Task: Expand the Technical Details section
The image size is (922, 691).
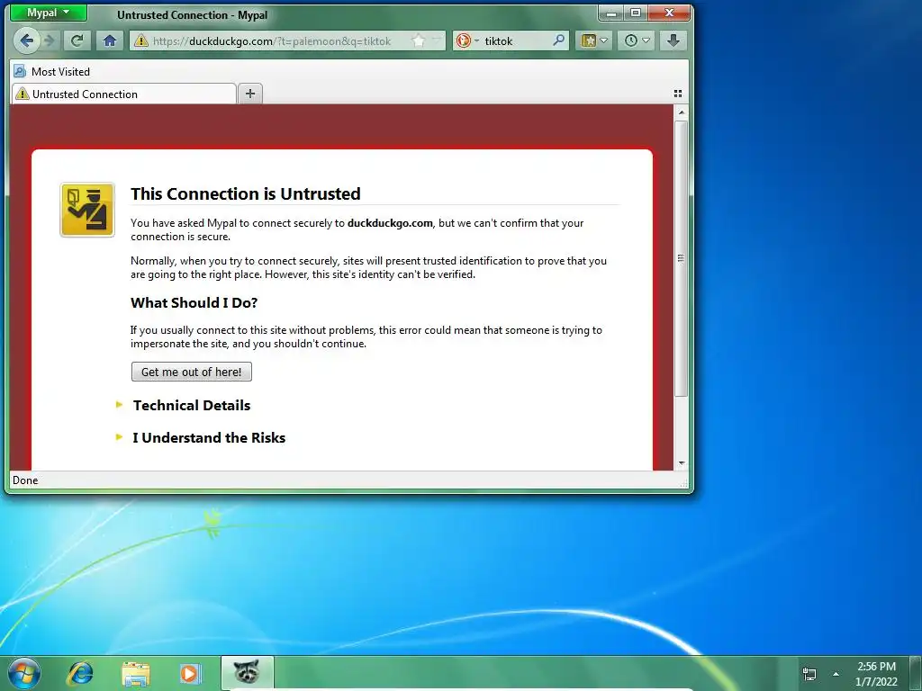Action: coord(183,406)
